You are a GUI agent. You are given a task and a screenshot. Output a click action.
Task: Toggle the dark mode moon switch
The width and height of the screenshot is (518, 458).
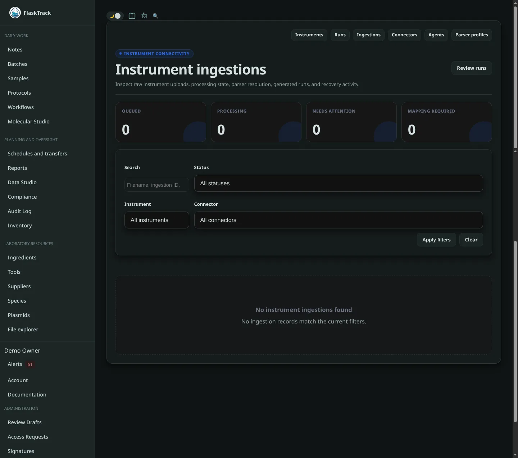(115, 16)
